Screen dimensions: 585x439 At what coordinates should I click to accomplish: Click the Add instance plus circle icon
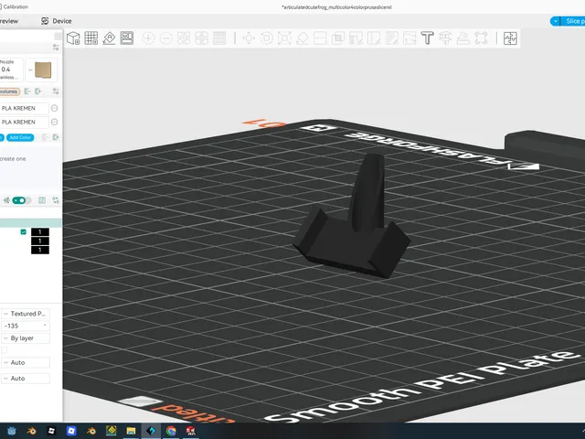click(x=148, y=38)
